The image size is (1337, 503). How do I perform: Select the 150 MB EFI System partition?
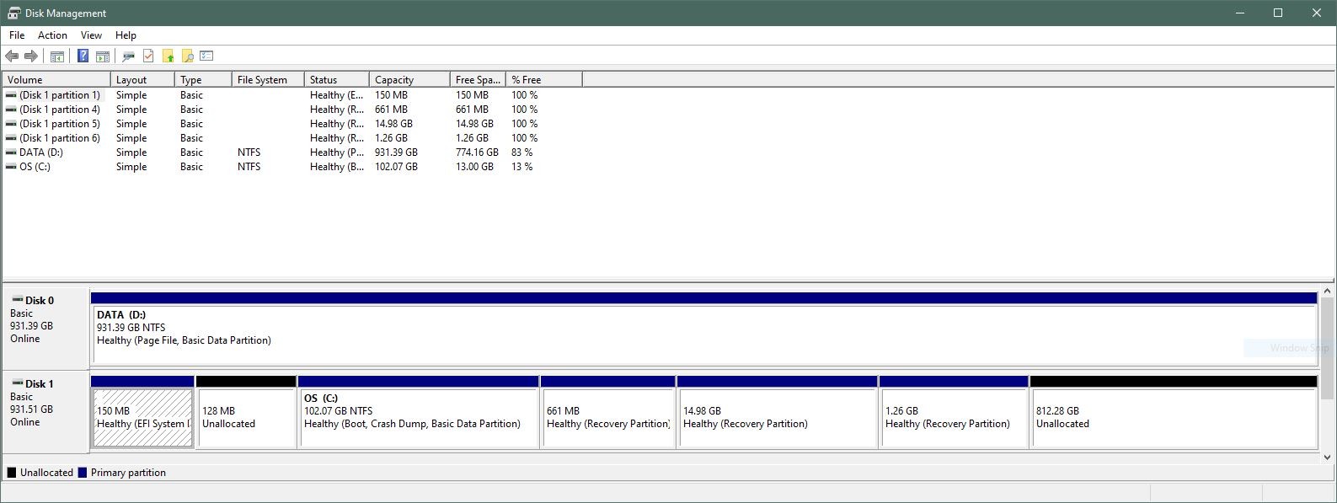(142, 412)
